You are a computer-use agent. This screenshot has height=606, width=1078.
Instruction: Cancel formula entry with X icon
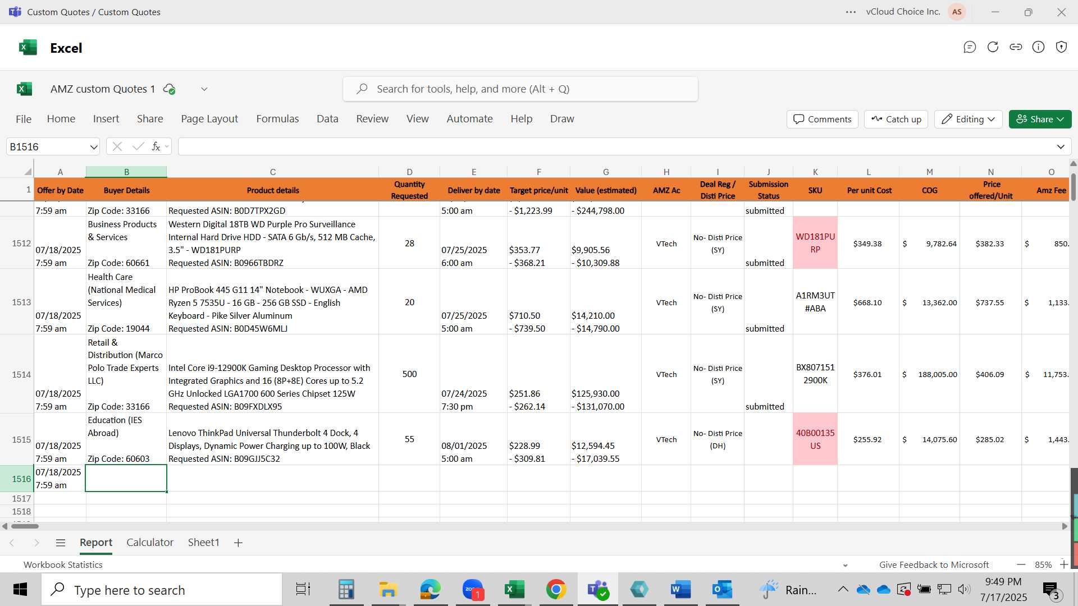[x=117, y=146]
